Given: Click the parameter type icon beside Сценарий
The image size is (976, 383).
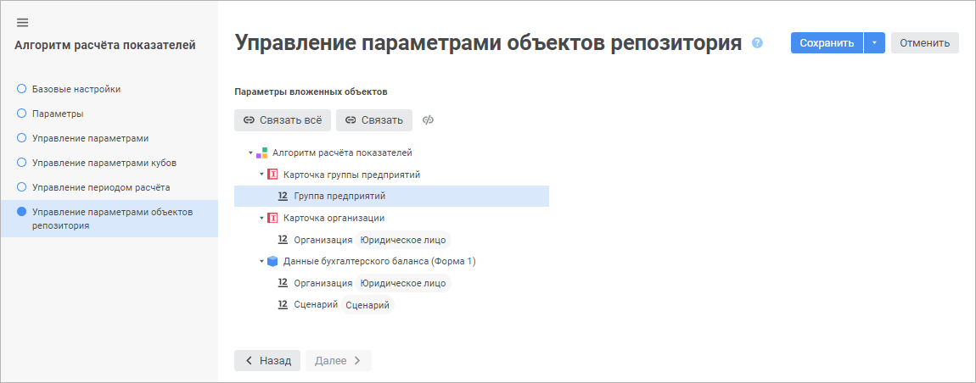Looking at the screenshot, I should 283,305.
